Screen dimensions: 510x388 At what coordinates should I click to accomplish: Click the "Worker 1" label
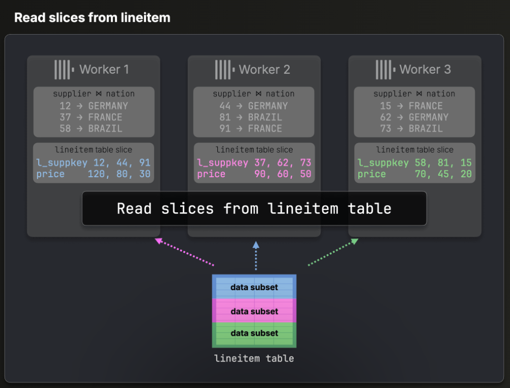pyautogui.click(x=104, y=69)
